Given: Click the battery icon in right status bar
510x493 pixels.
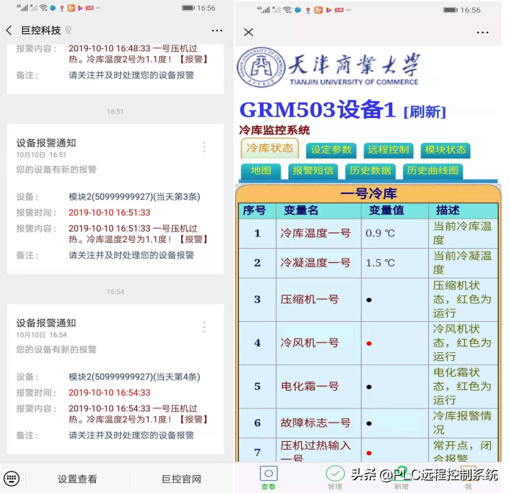Looking at the screenshot, I should pyautogui.click(x=450, y=10).
